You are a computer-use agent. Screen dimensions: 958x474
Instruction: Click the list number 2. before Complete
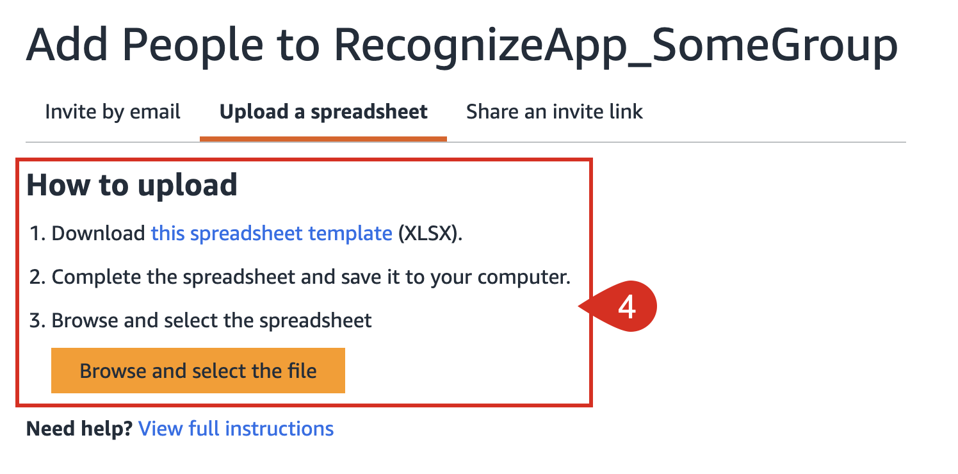pos(38,277)
